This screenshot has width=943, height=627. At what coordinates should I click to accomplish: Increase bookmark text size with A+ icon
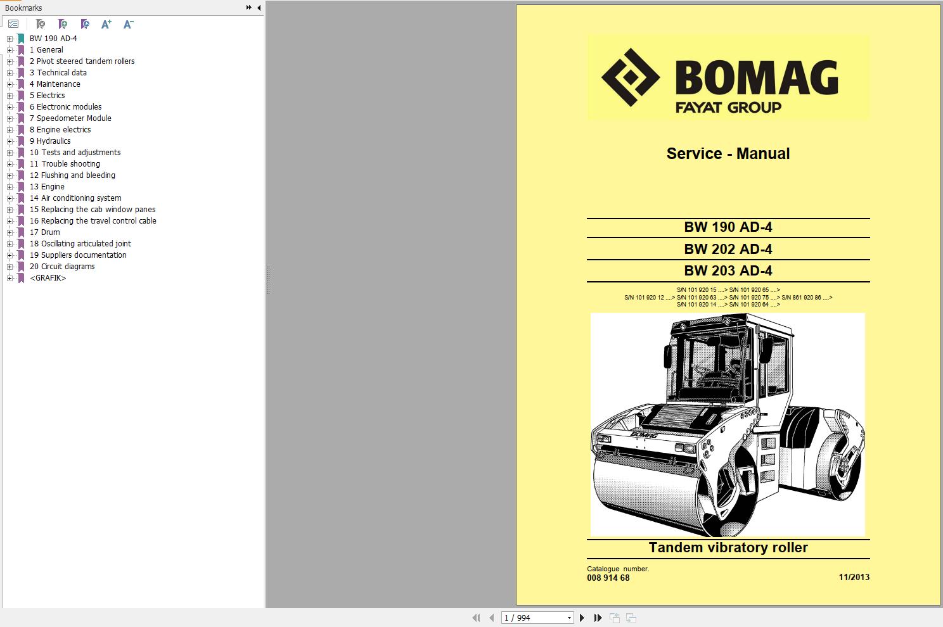[x=106, y=24]
